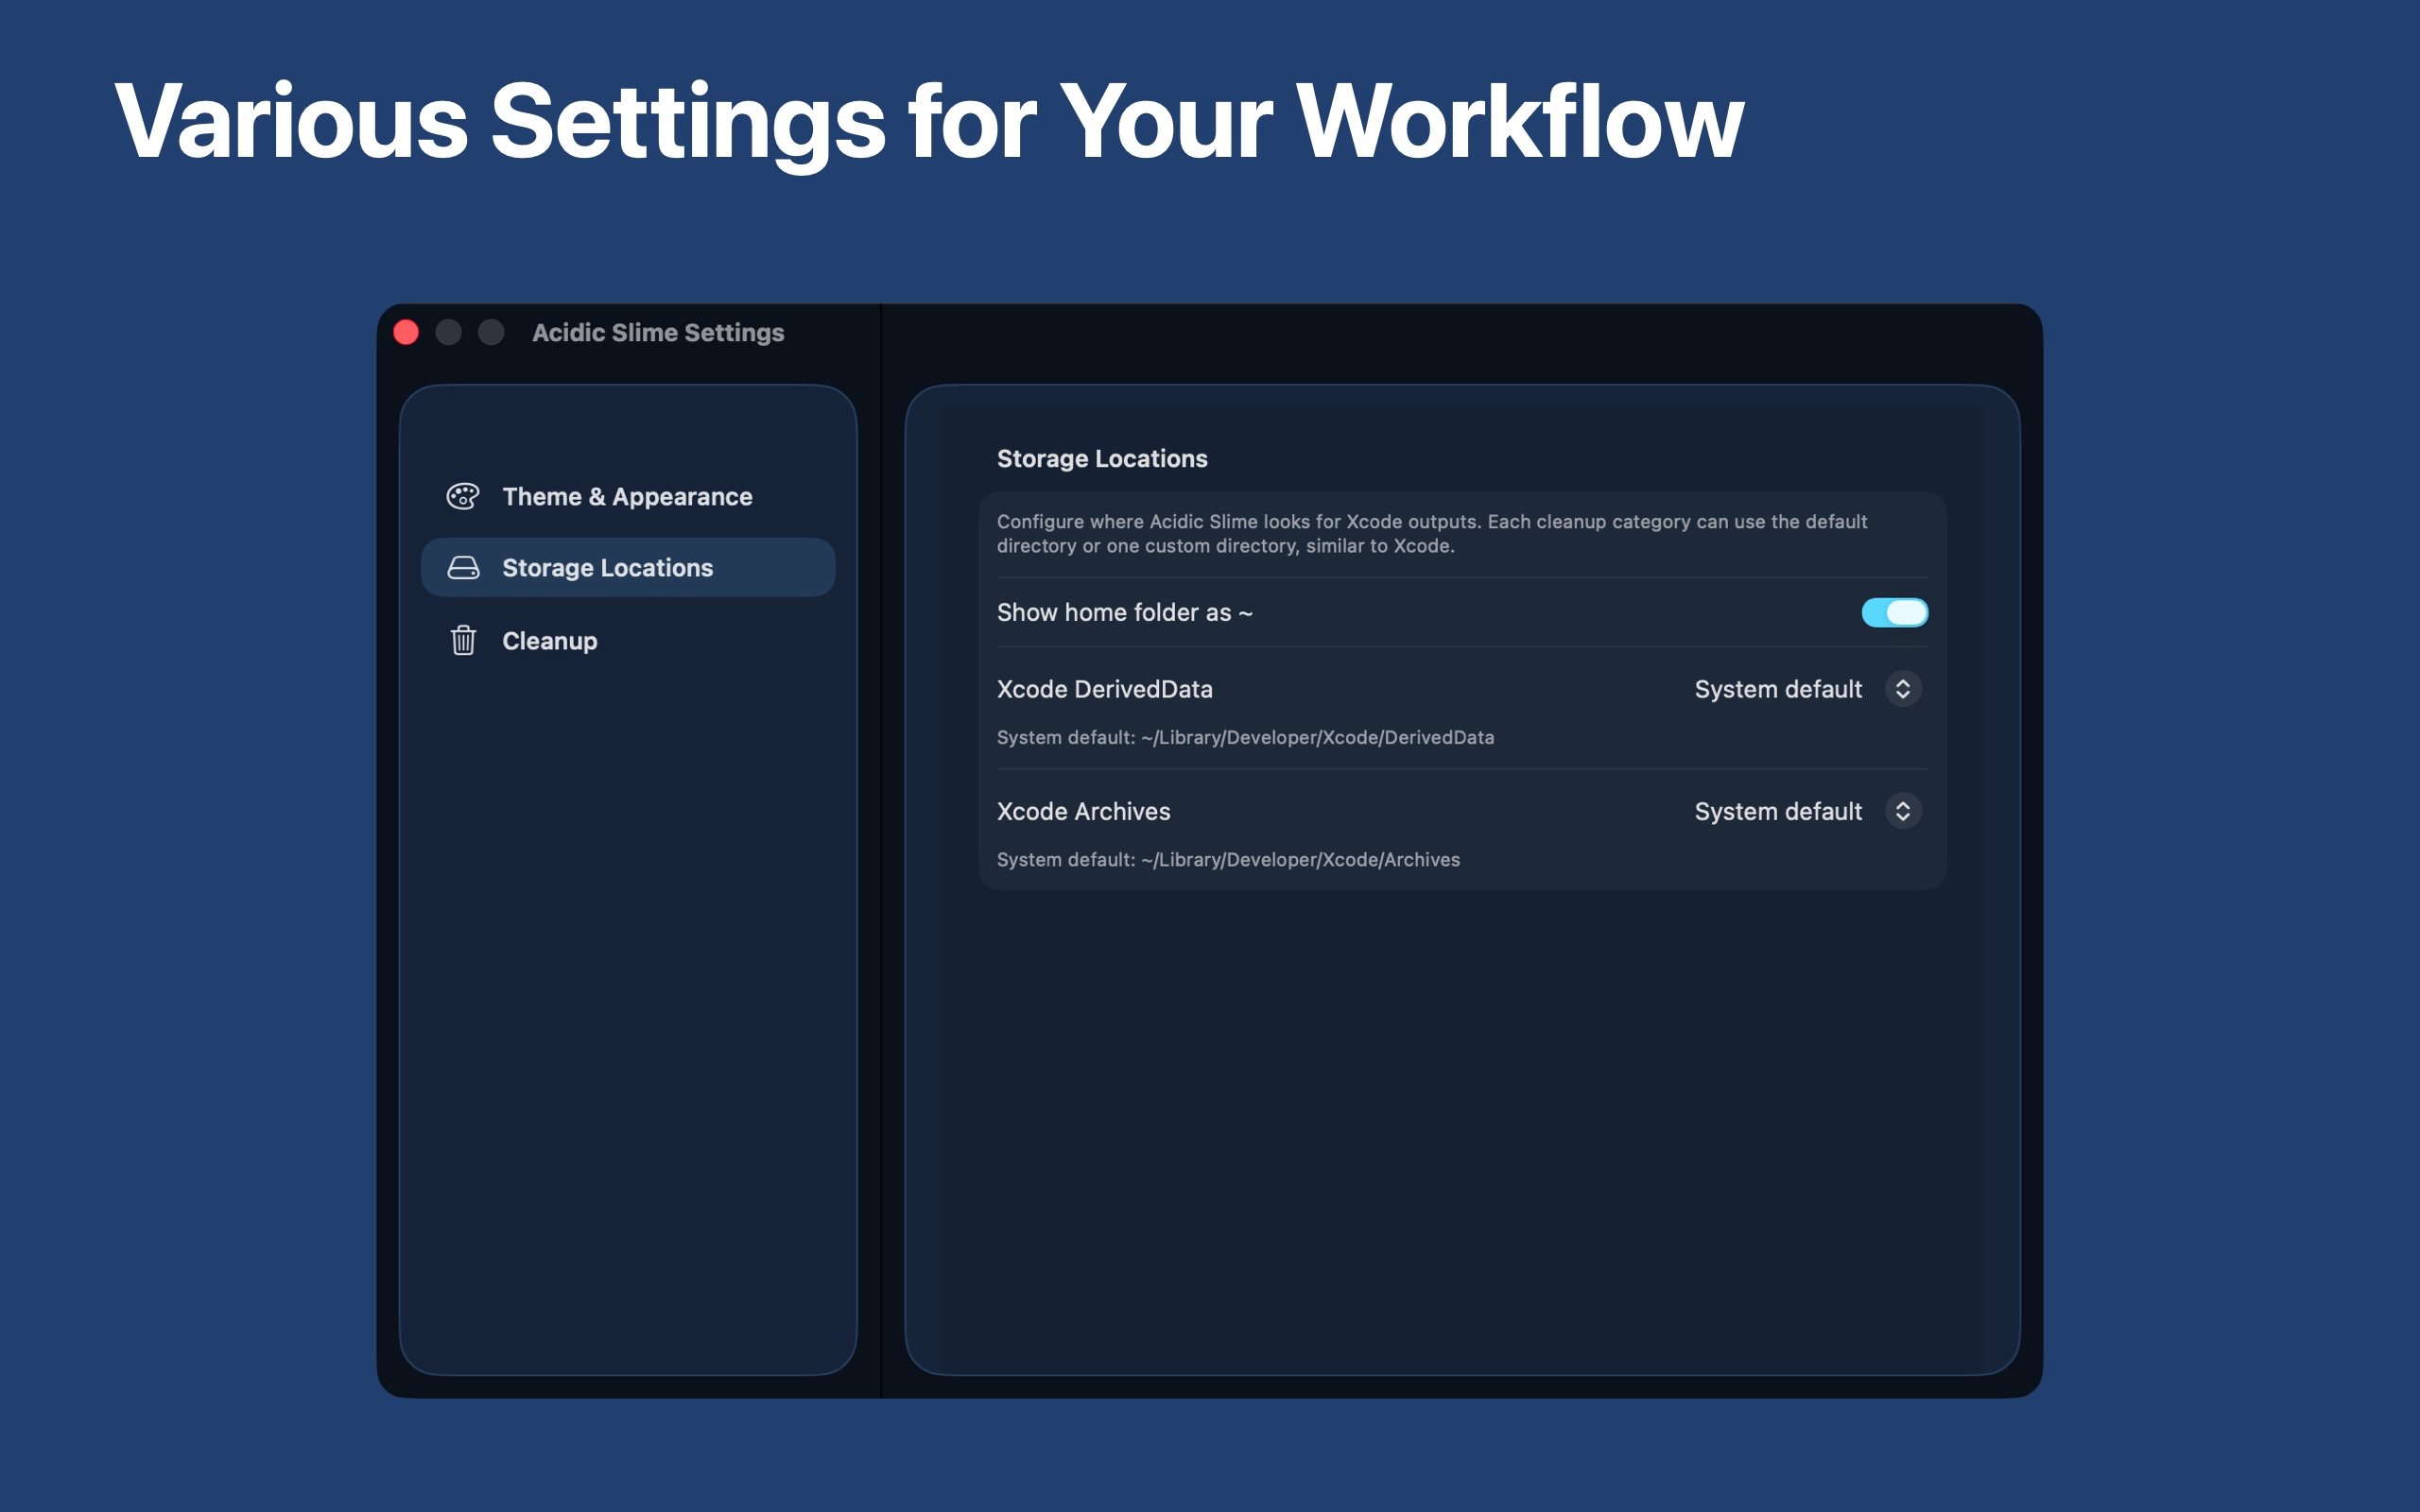
Task: Click the Xcode Archives row label
Action: click(x=1083, y=811)
